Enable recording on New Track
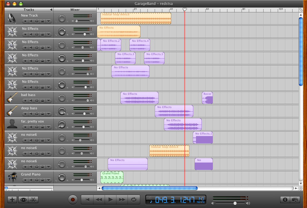Image resolution: width=307 pixels, height=208 pixels. 25,21
